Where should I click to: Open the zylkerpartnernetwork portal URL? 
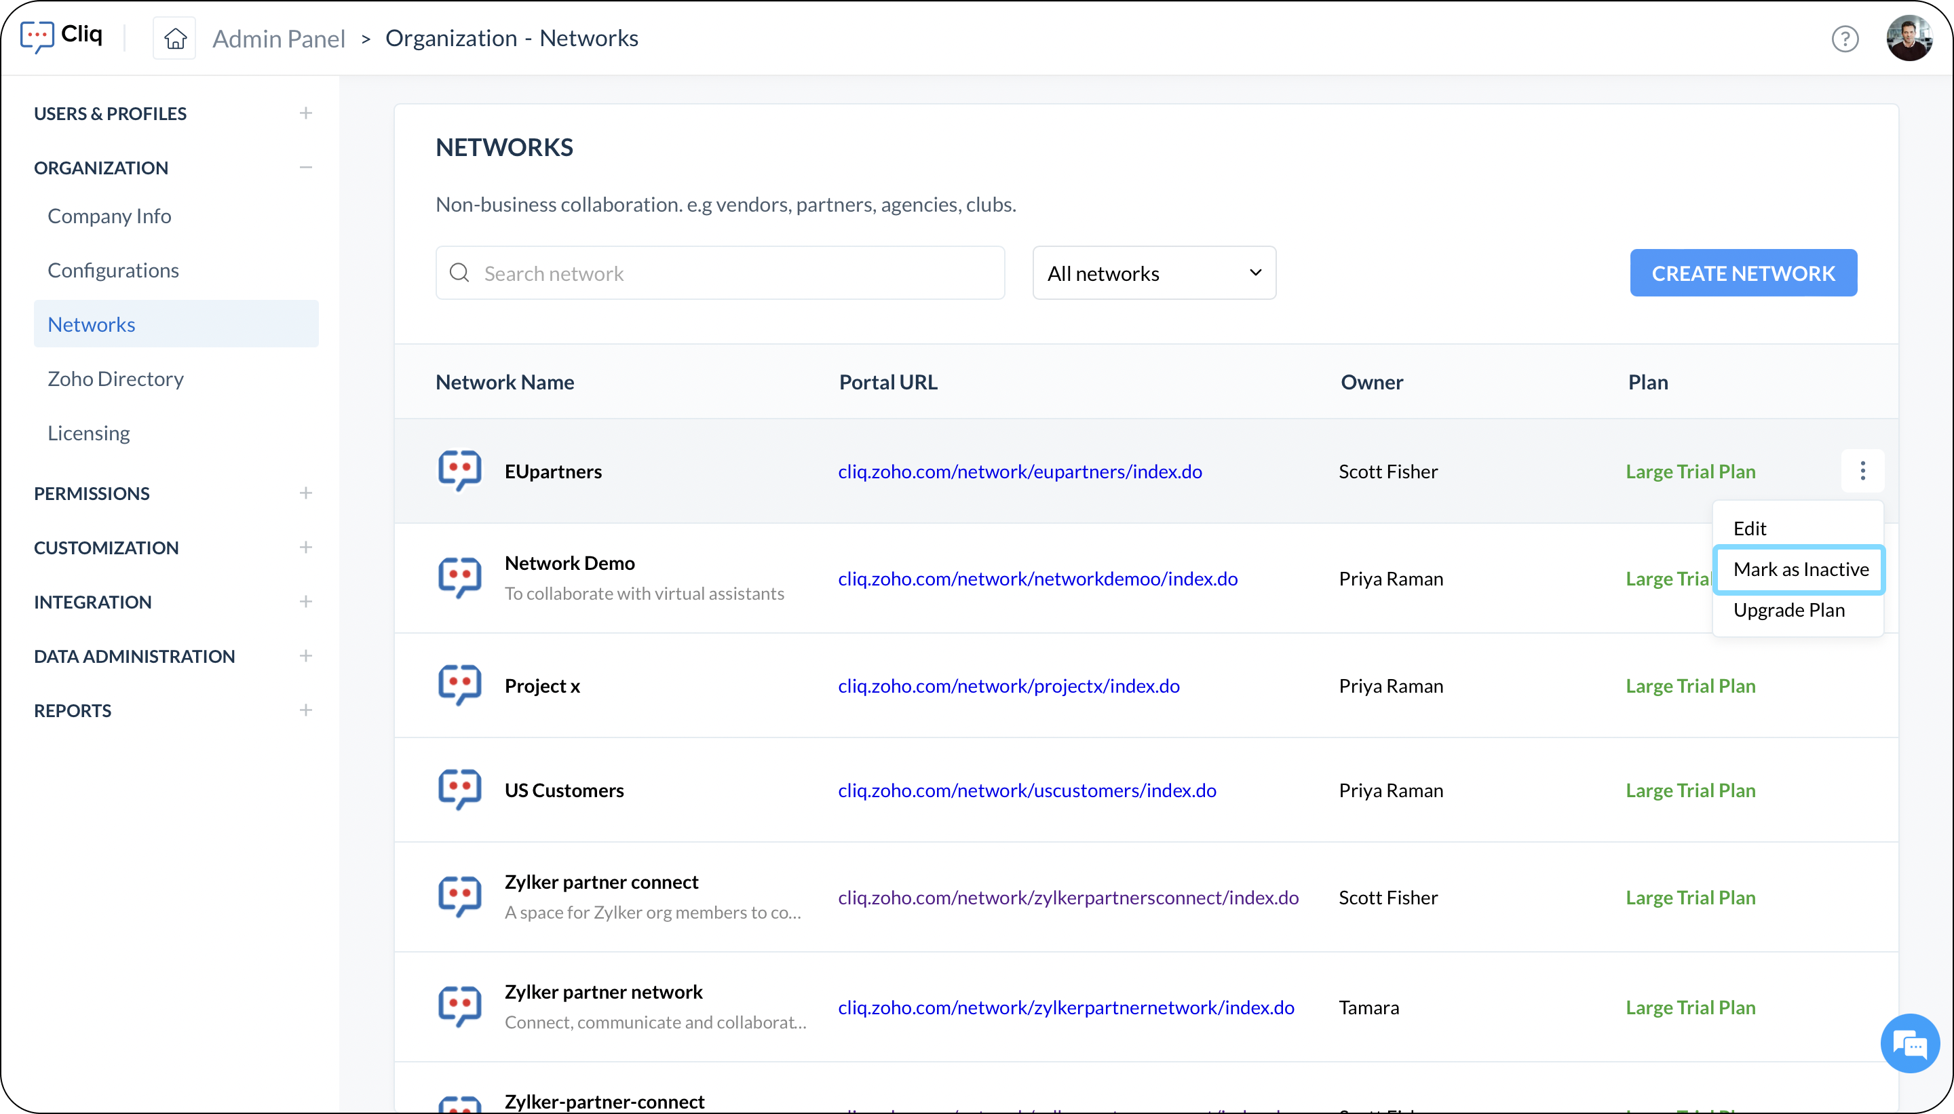click(1066, 1007)
